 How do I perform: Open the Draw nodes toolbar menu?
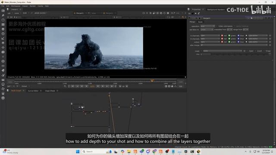click(3, 15)
